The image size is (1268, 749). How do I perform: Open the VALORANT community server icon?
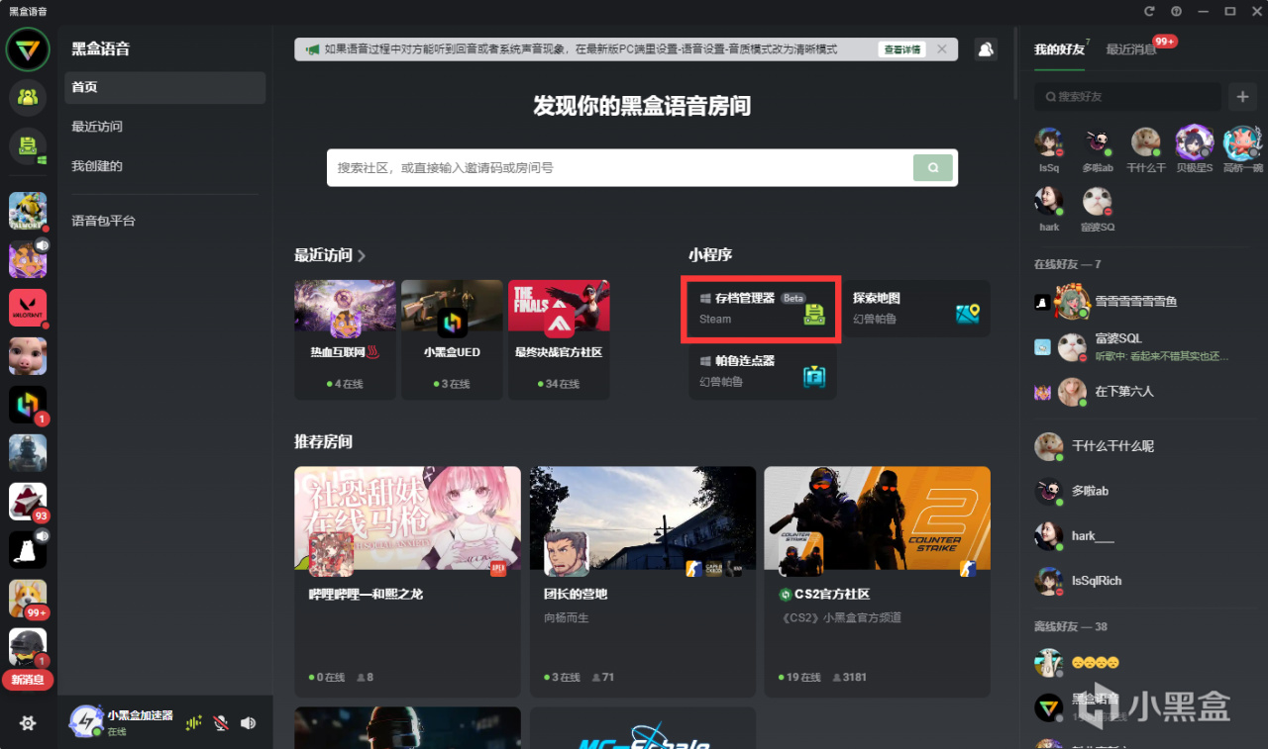(x=28, y=308)
